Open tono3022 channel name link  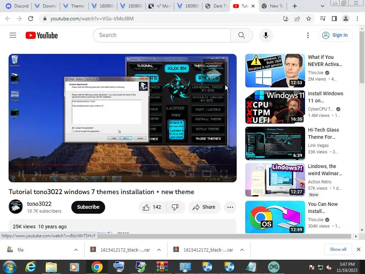pyautogui.click(x=39, y=204)
